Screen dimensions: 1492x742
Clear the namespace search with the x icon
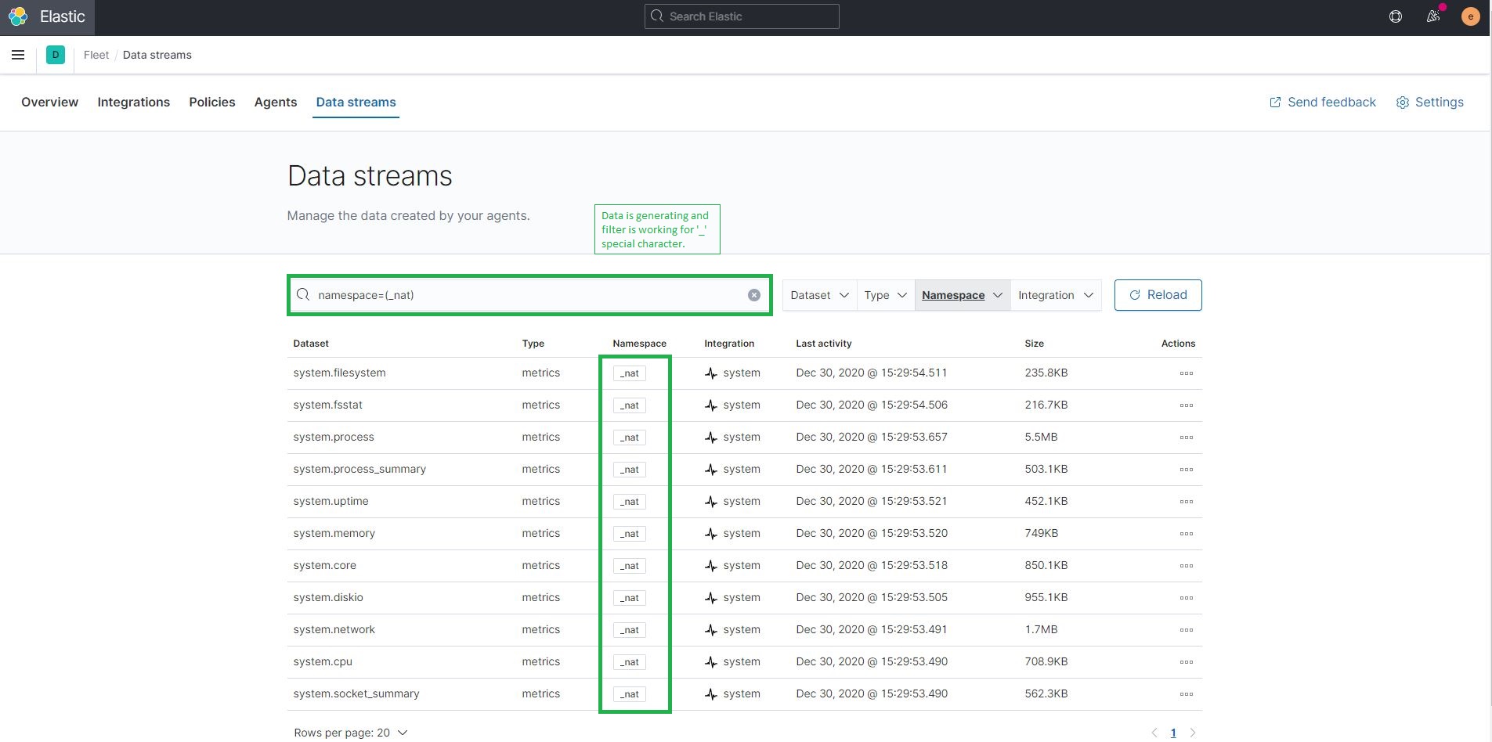click(x=753, y=294)
